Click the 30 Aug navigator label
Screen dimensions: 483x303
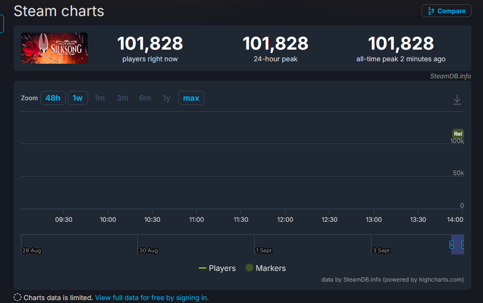point(149,250)
